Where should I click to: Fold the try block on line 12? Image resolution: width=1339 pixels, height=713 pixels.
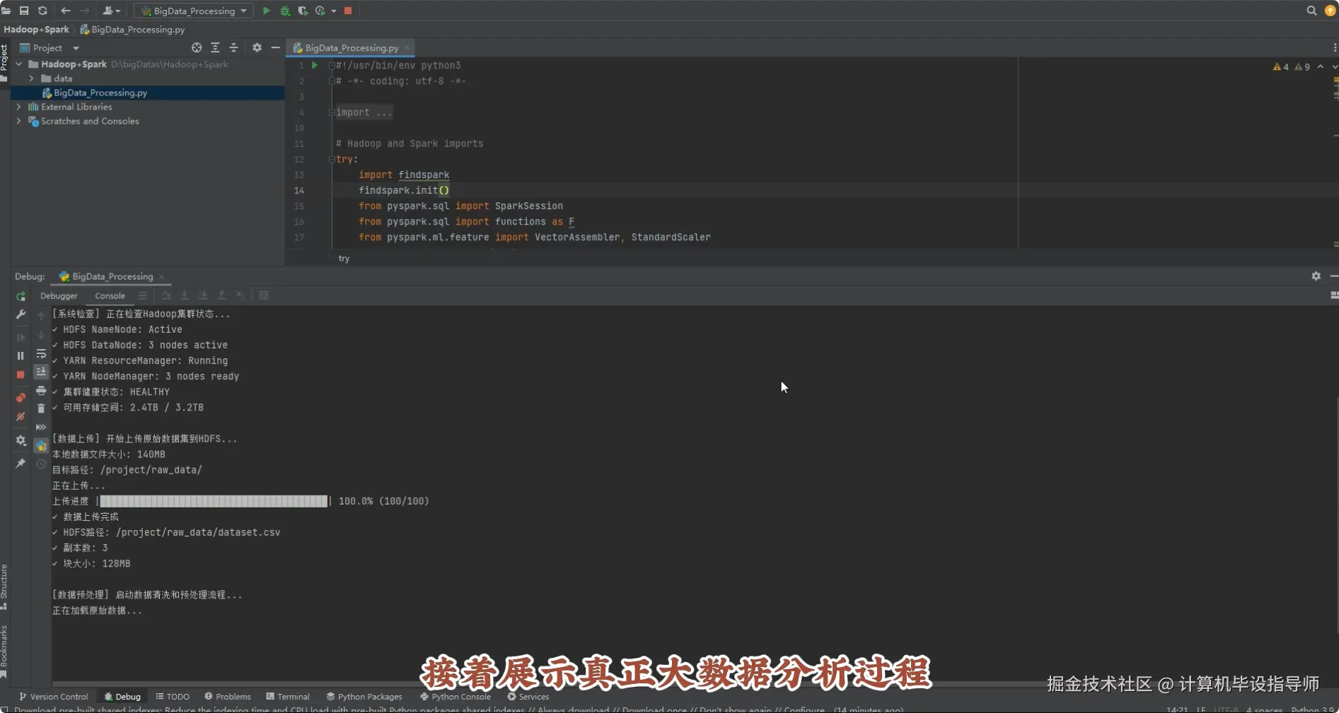(x=331, y=159)
